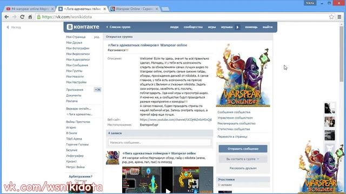This screenshot has width=346, height=194.
Task: Click the top friend avatar on right edge
Action: pyautogui.click(x=330, y=108)
